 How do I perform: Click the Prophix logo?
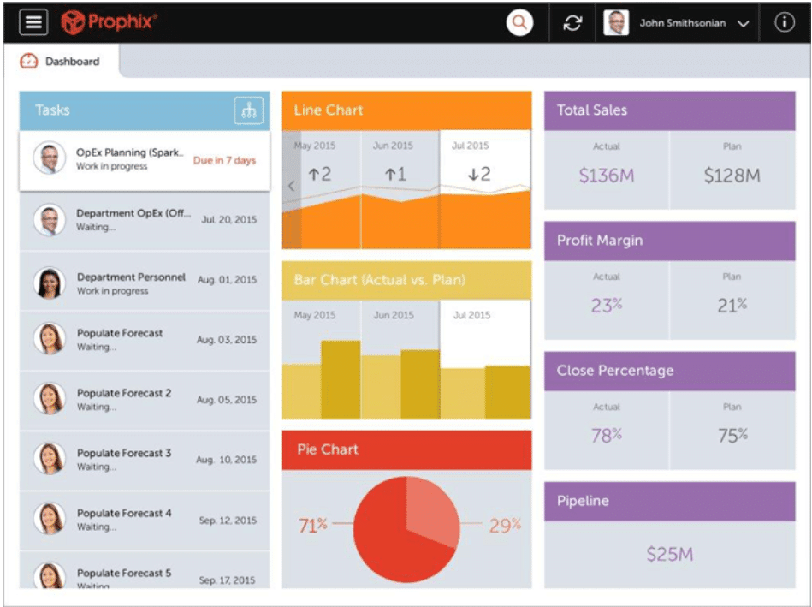109,22
